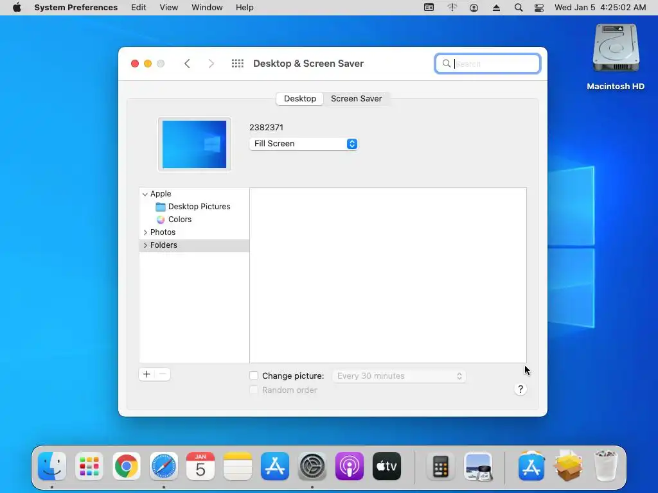Open Trash from the dock
The image size is (658, 493).
pyautogui.click(x=605, y=466)
